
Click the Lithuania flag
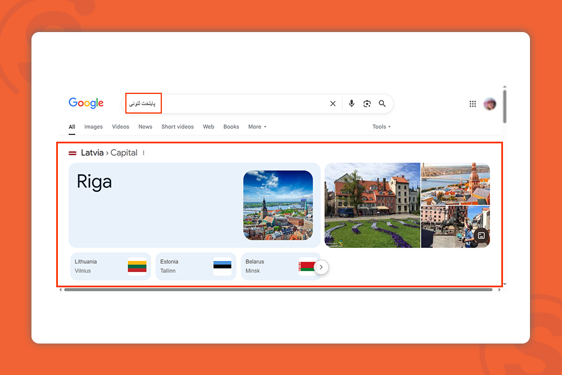137,266
